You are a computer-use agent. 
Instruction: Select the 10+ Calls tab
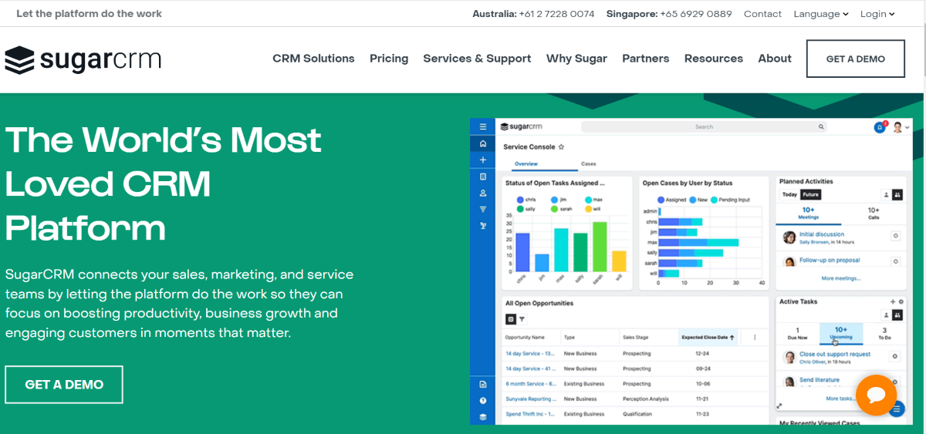click(x=874, y=214)
